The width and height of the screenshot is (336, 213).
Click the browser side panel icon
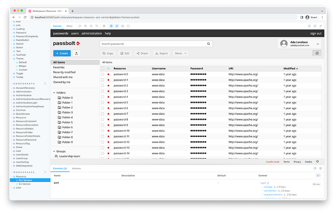tap(302, 17)
